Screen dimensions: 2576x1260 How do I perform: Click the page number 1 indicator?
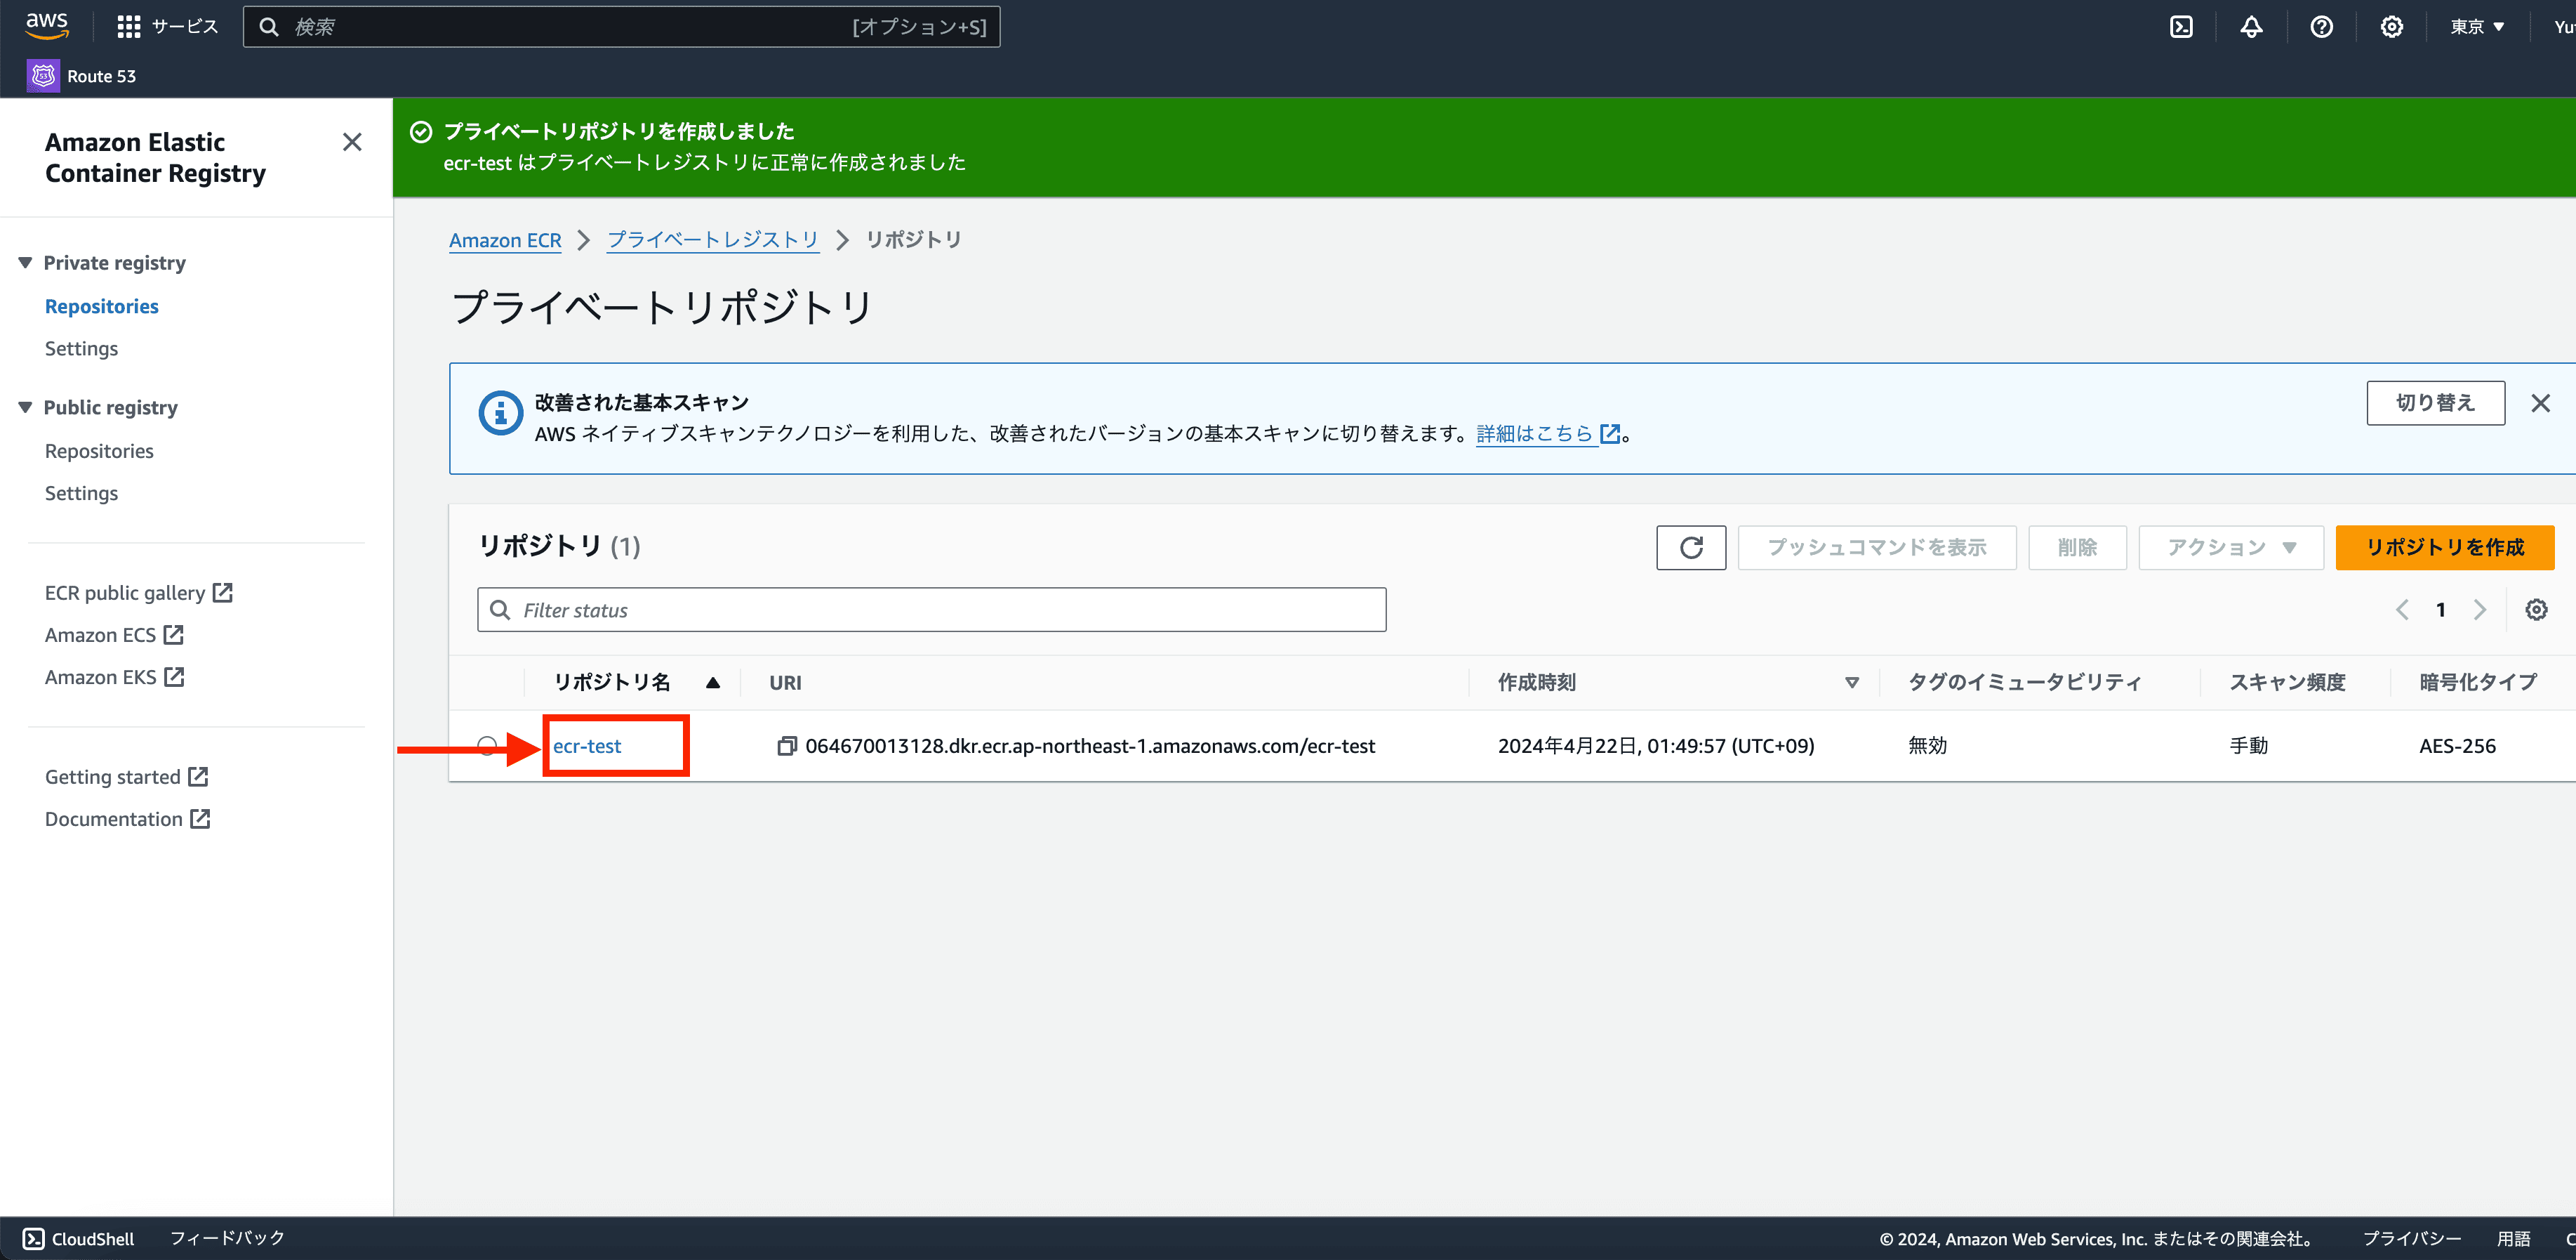tap(2440, 610)
